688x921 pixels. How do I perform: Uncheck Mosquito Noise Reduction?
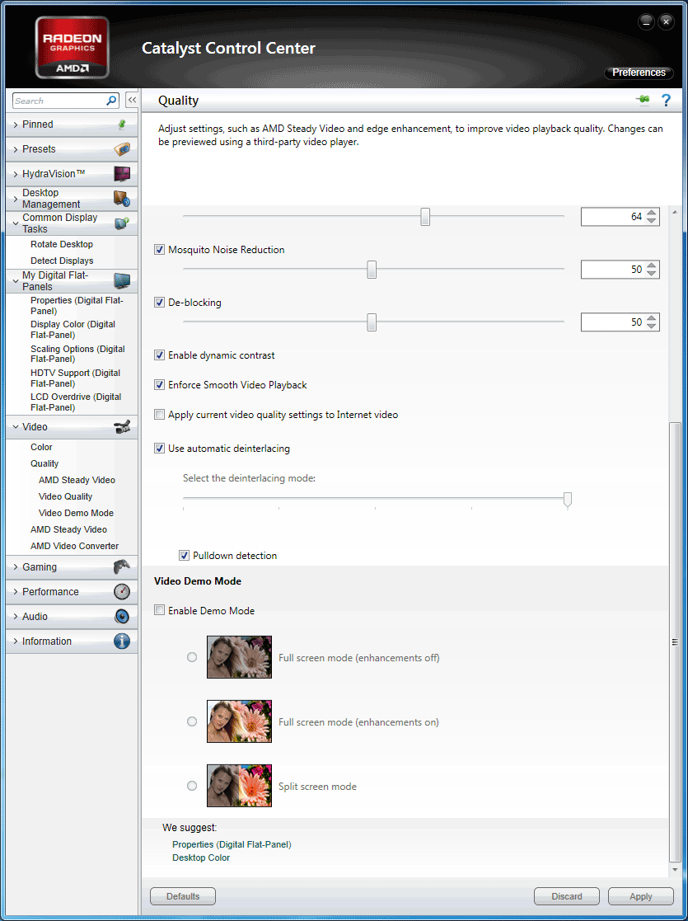click(x=159, y=250)
